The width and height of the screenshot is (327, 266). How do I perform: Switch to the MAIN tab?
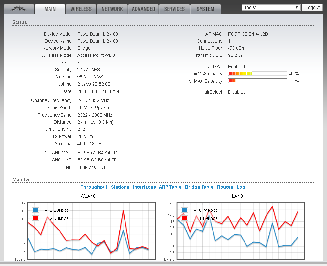(50, 9)
